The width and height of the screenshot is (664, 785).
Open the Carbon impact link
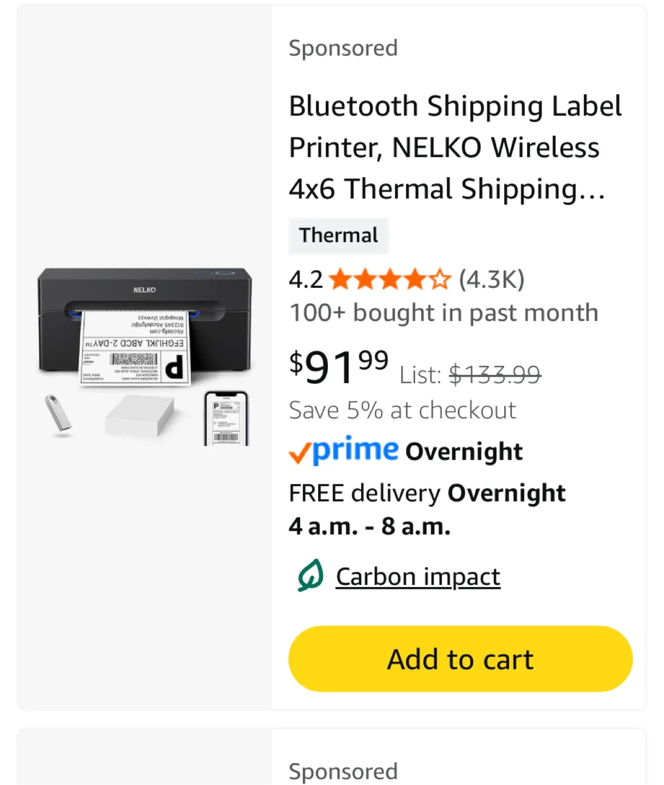418,577
